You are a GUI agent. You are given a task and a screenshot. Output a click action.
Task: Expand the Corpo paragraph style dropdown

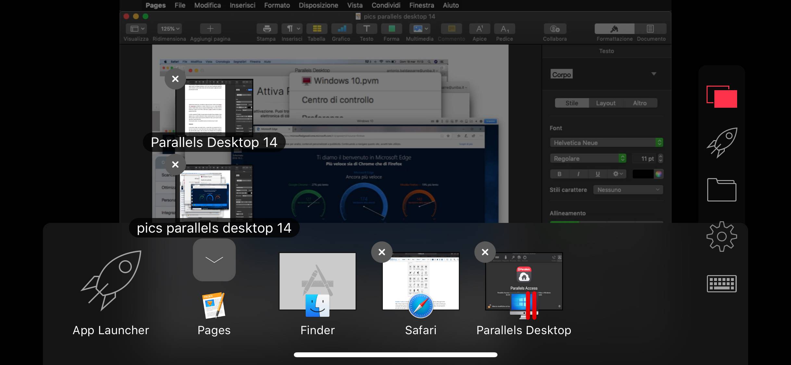(x=654, y=74)
